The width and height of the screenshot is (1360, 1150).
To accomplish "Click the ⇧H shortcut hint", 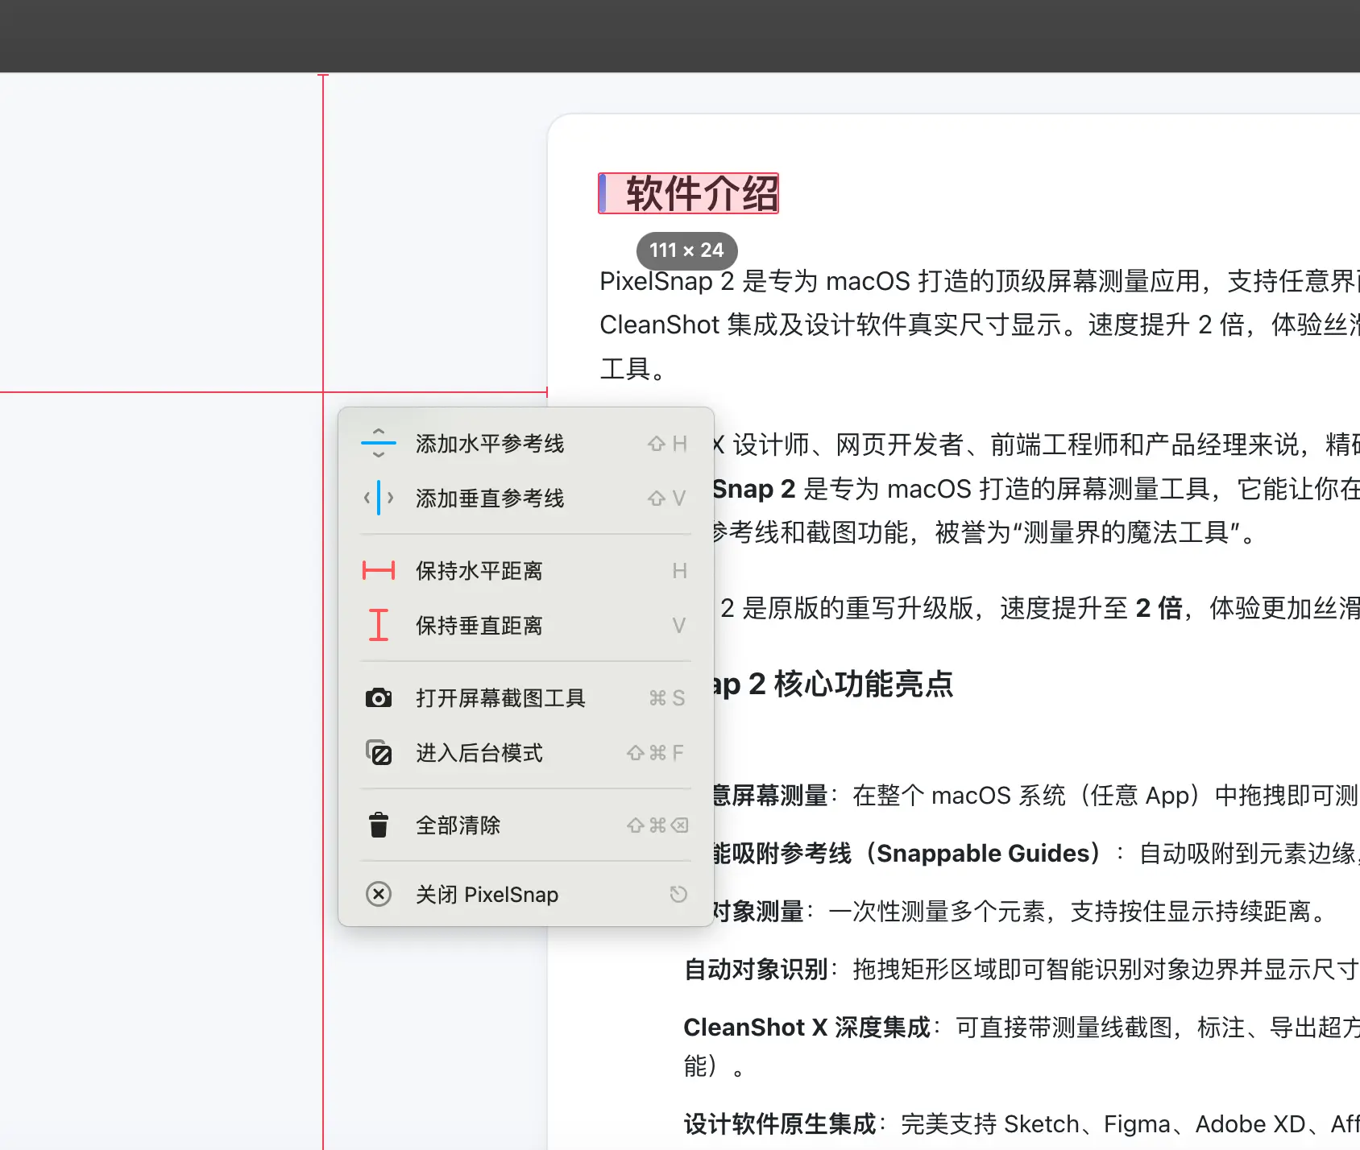I will coord(668,444).
